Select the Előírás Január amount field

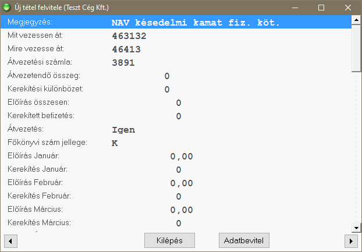pyautogui.click(x=181, y=157)
